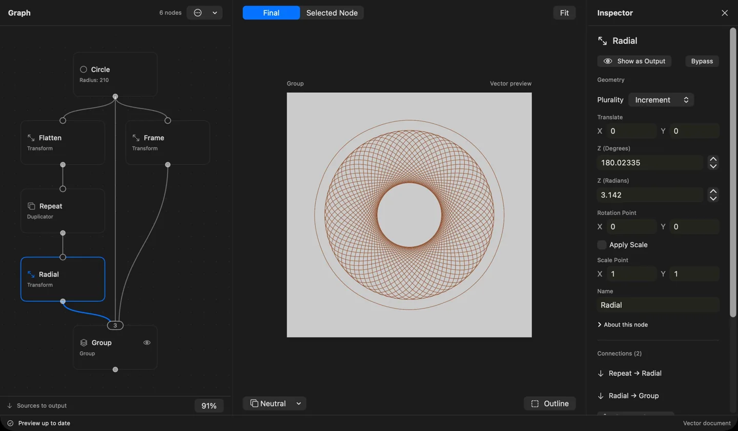Click the Radial node transform icon in graph
The width and height of the screenshot is (738, 431).
[31, 274]
